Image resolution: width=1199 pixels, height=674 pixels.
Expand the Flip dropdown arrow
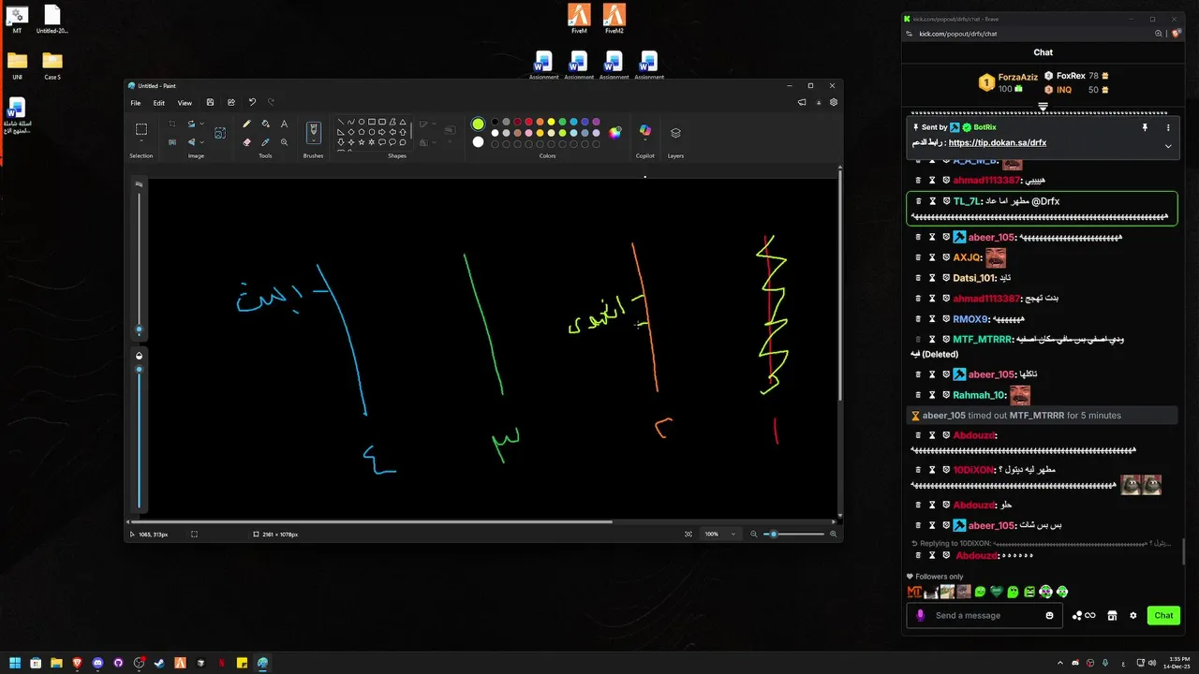tap(201, 142)
